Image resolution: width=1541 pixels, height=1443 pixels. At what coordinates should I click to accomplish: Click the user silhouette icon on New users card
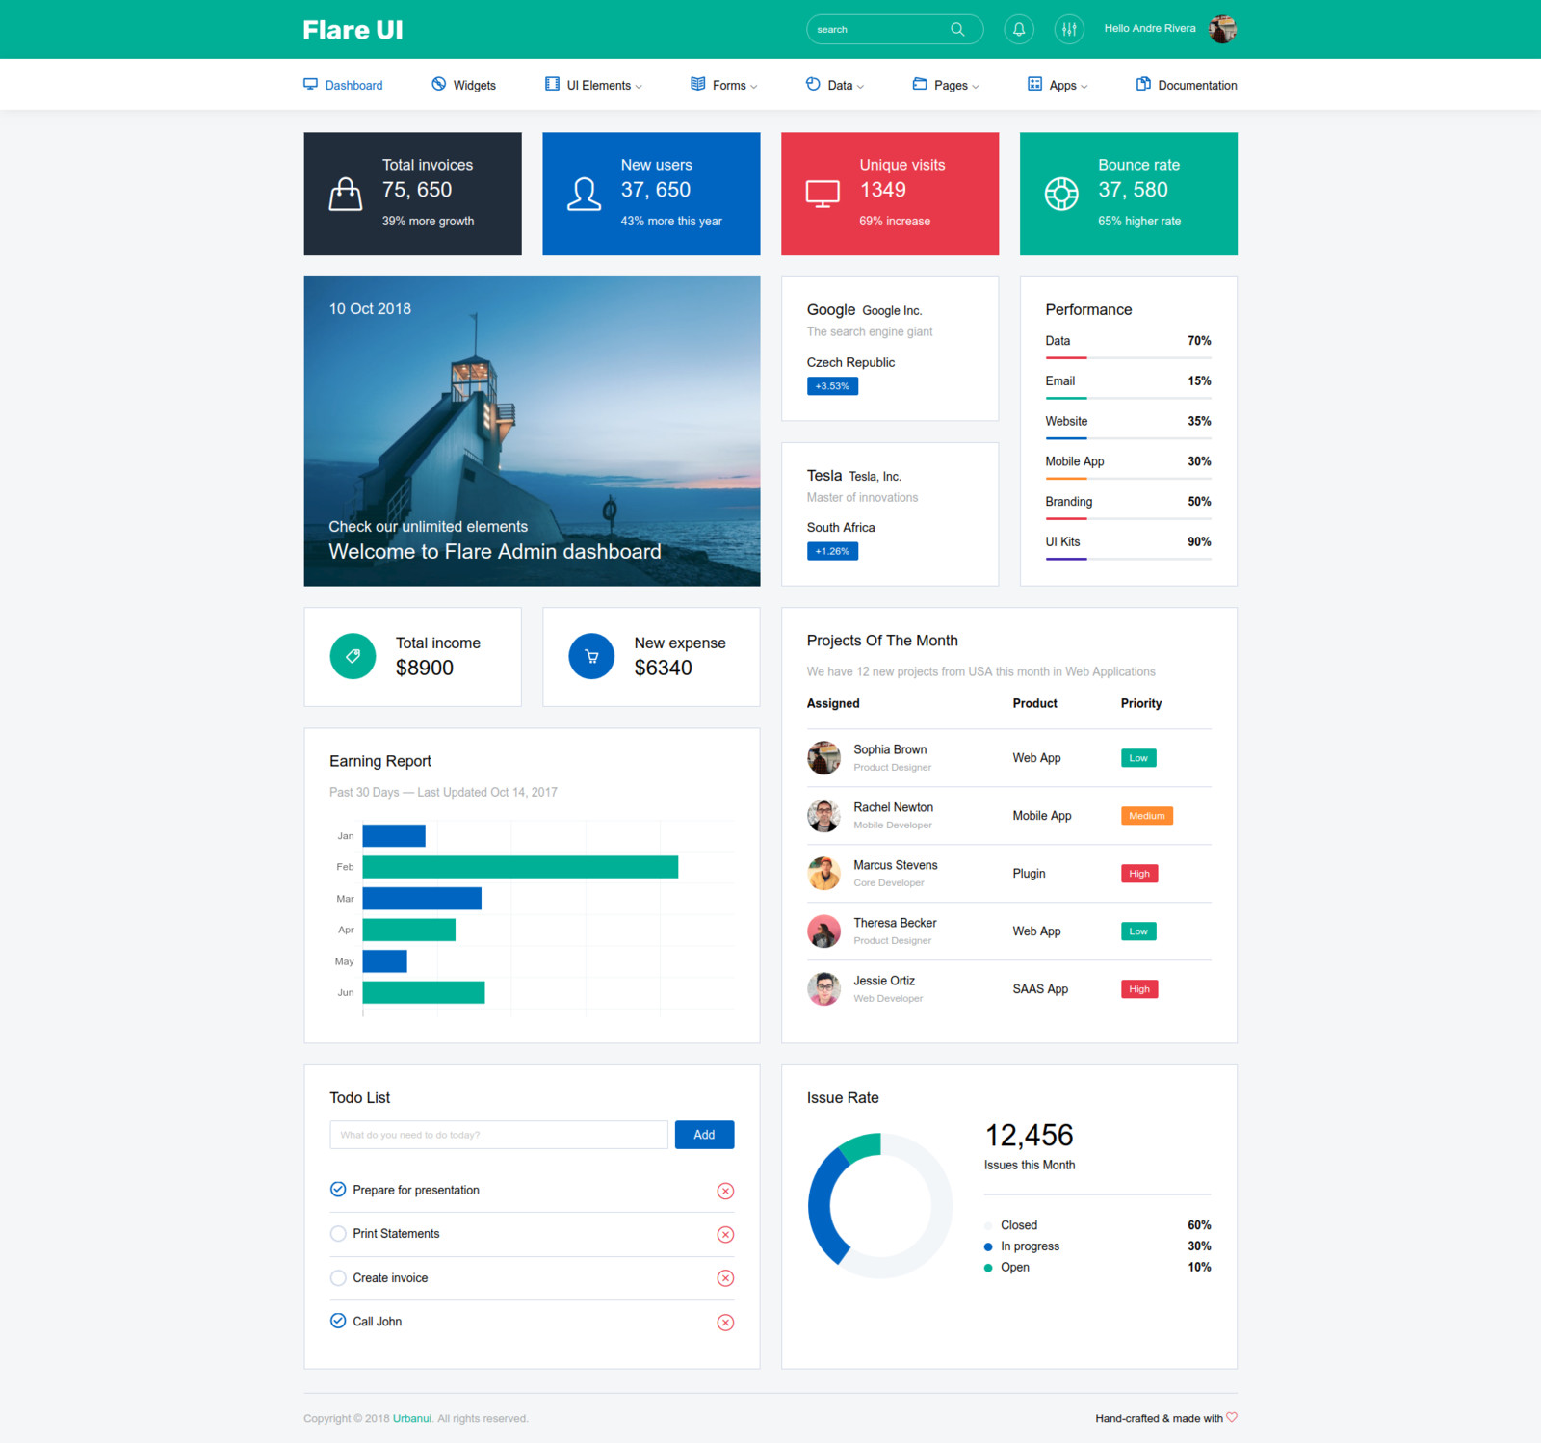pyautogui.click(x=583, y=192)
